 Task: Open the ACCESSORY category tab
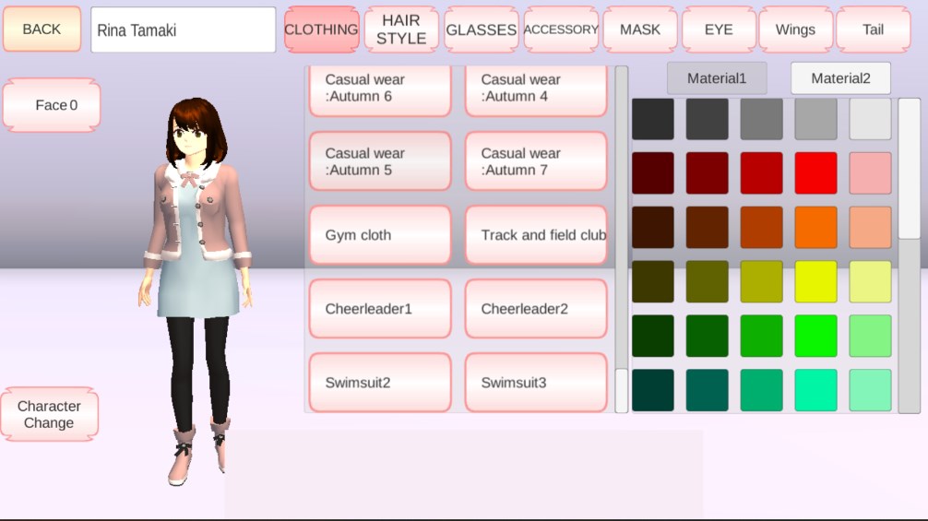point(561,30)
